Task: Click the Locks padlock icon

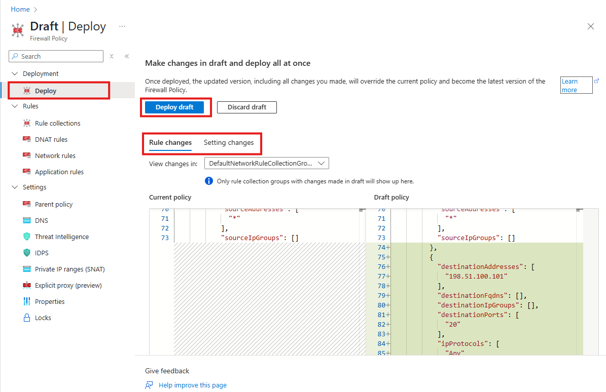Action: (27, 318)
